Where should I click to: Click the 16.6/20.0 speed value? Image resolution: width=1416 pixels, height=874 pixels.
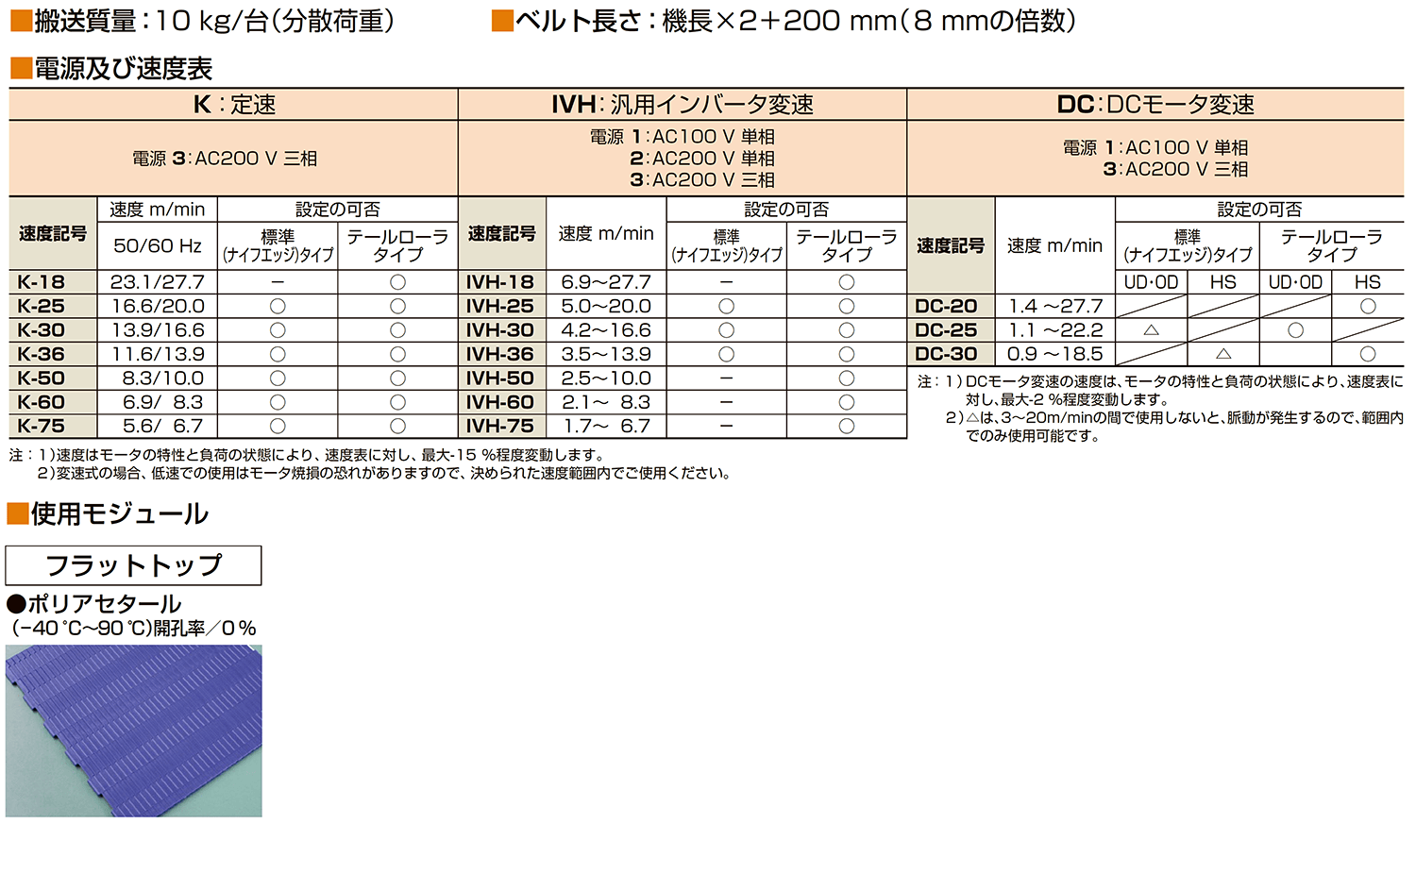[x=158, y=306]
